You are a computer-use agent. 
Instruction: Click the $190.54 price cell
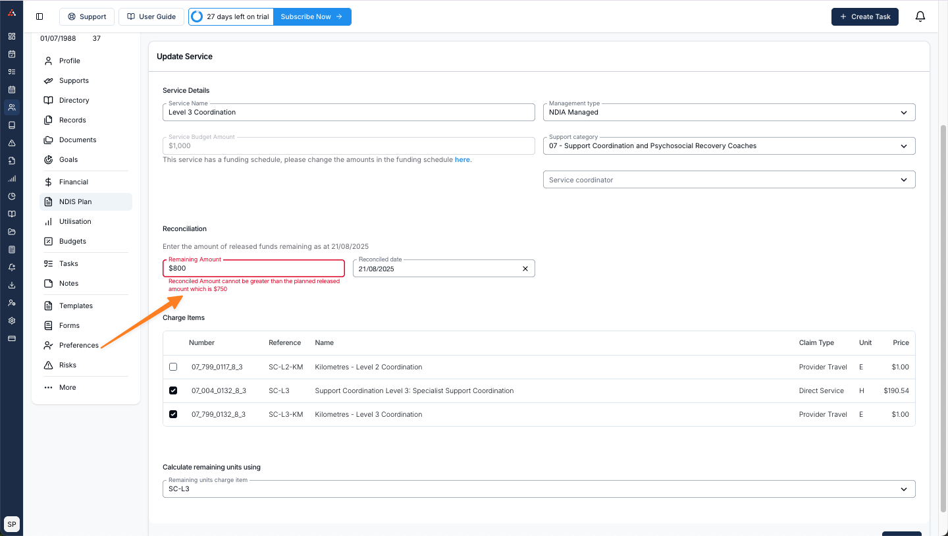[x=896, y=390]
